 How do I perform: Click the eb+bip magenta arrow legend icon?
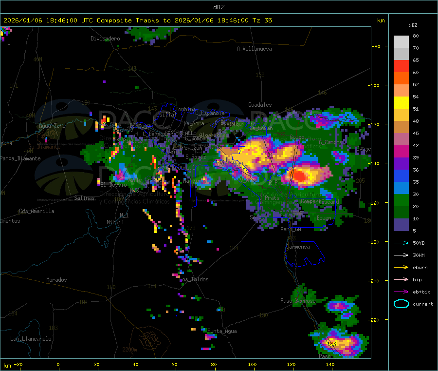tap(401, 292)
